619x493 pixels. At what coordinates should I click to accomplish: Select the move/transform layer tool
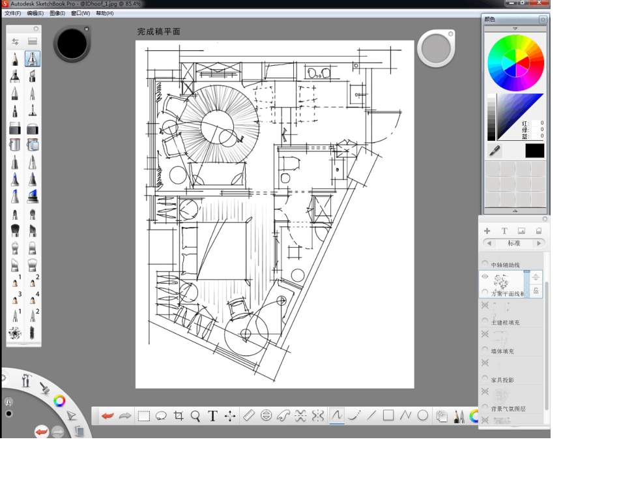[230, 416]
